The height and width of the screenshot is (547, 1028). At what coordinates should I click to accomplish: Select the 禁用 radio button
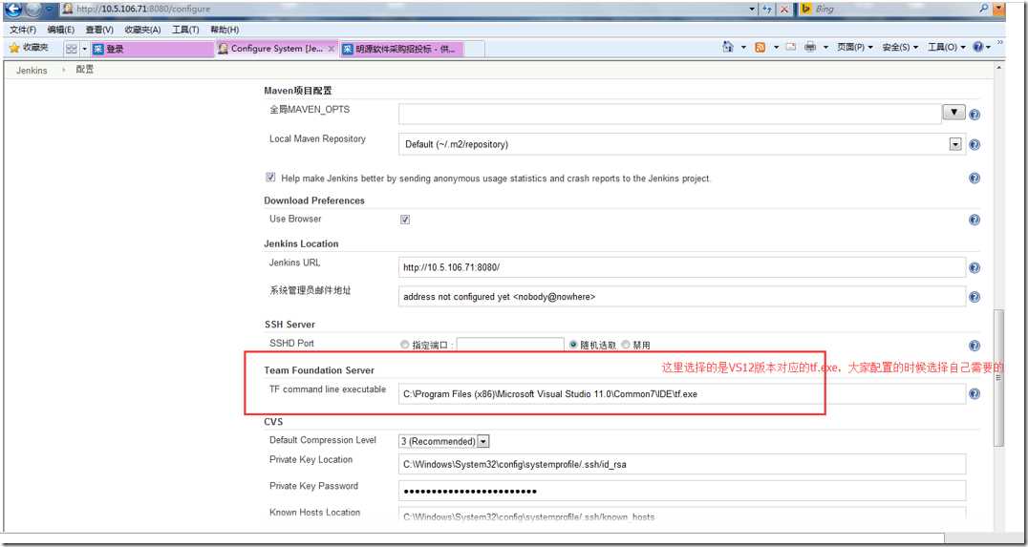(626, 345)
